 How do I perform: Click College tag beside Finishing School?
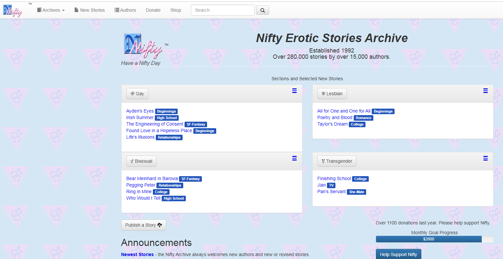pyautogui.click(x=360, y=179)
